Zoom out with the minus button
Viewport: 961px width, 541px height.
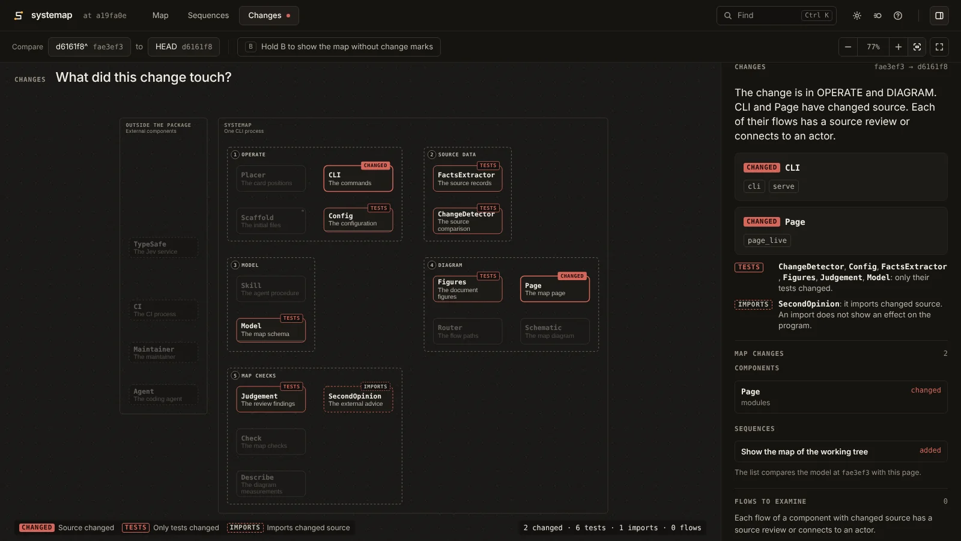pos(848,47)
